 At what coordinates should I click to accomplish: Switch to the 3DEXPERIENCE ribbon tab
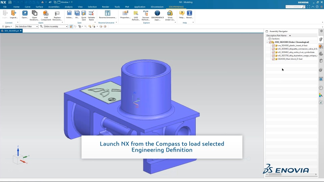(x=176, y=7)
